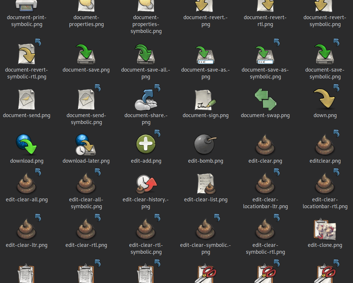Click the document-swap.png green arrows icon

coord(265,99)
